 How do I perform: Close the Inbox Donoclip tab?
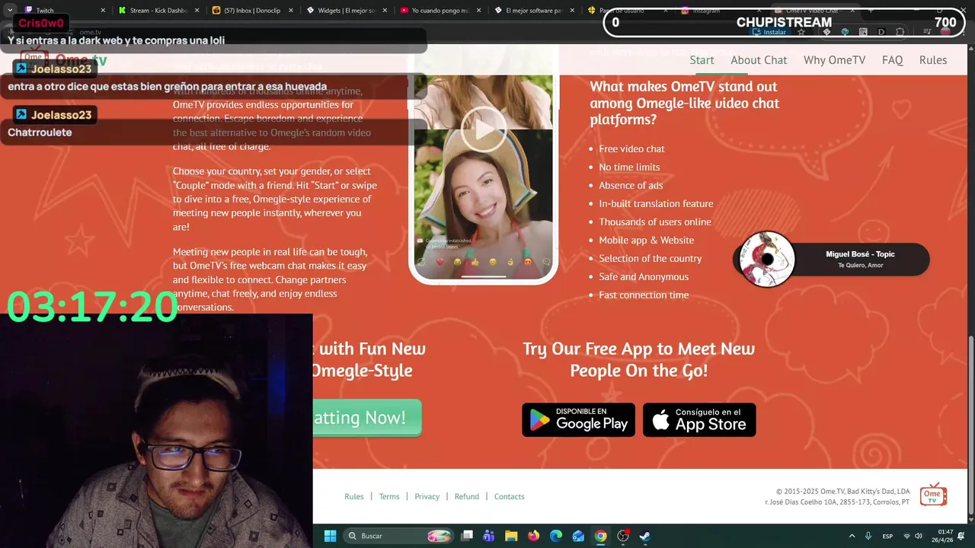point(291,11)
